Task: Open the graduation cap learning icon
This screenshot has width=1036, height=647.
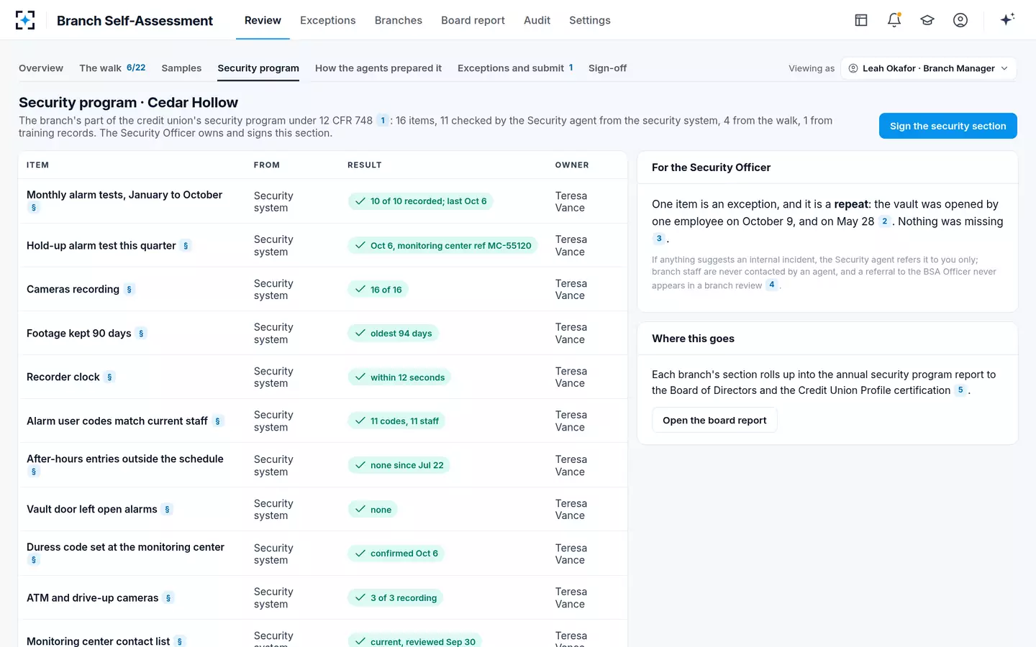Action: 927,20
